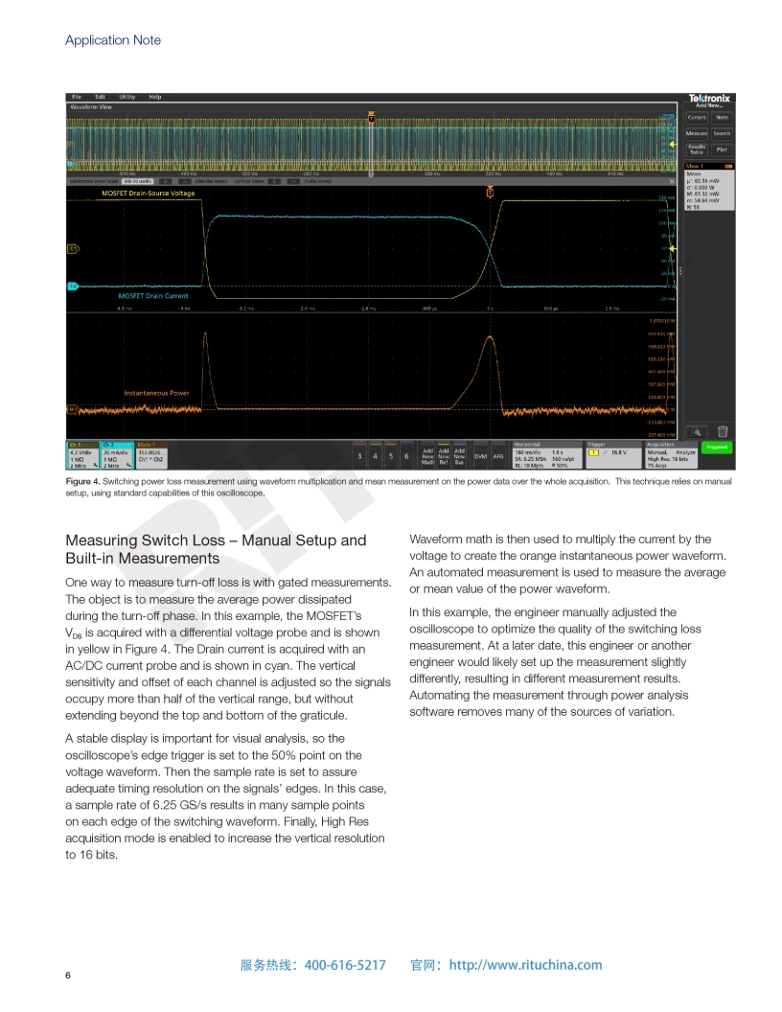Select the Ch 2 waveform handle
This screenshot has height=1012, width=782.
(72, 286)
